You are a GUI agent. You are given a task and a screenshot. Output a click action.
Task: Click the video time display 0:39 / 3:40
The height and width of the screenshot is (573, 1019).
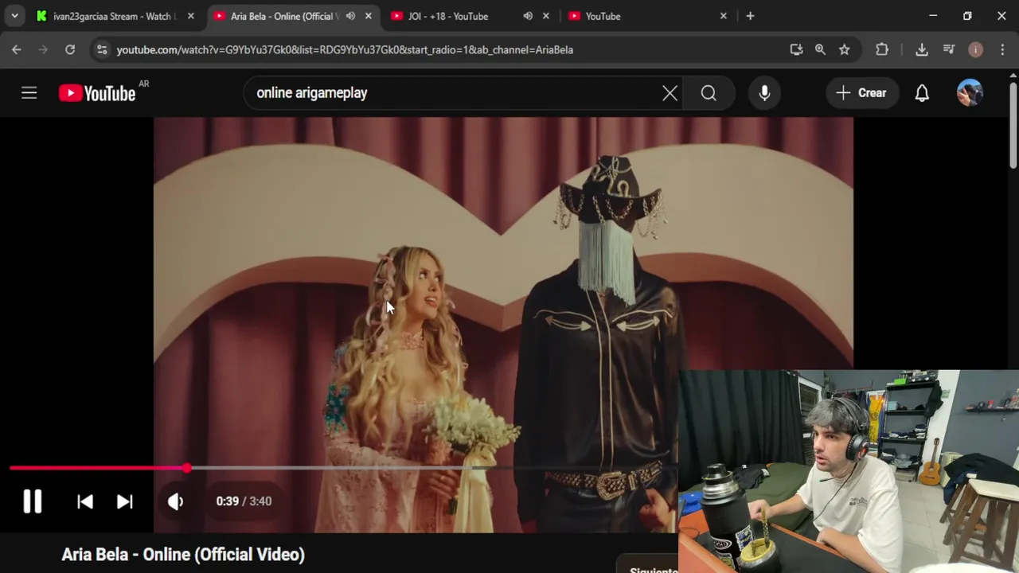click(244, 501)
